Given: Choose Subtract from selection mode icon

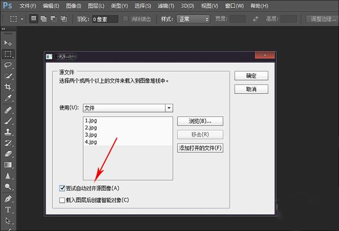Looking at the screenshot, I should [x=54, y=19].
